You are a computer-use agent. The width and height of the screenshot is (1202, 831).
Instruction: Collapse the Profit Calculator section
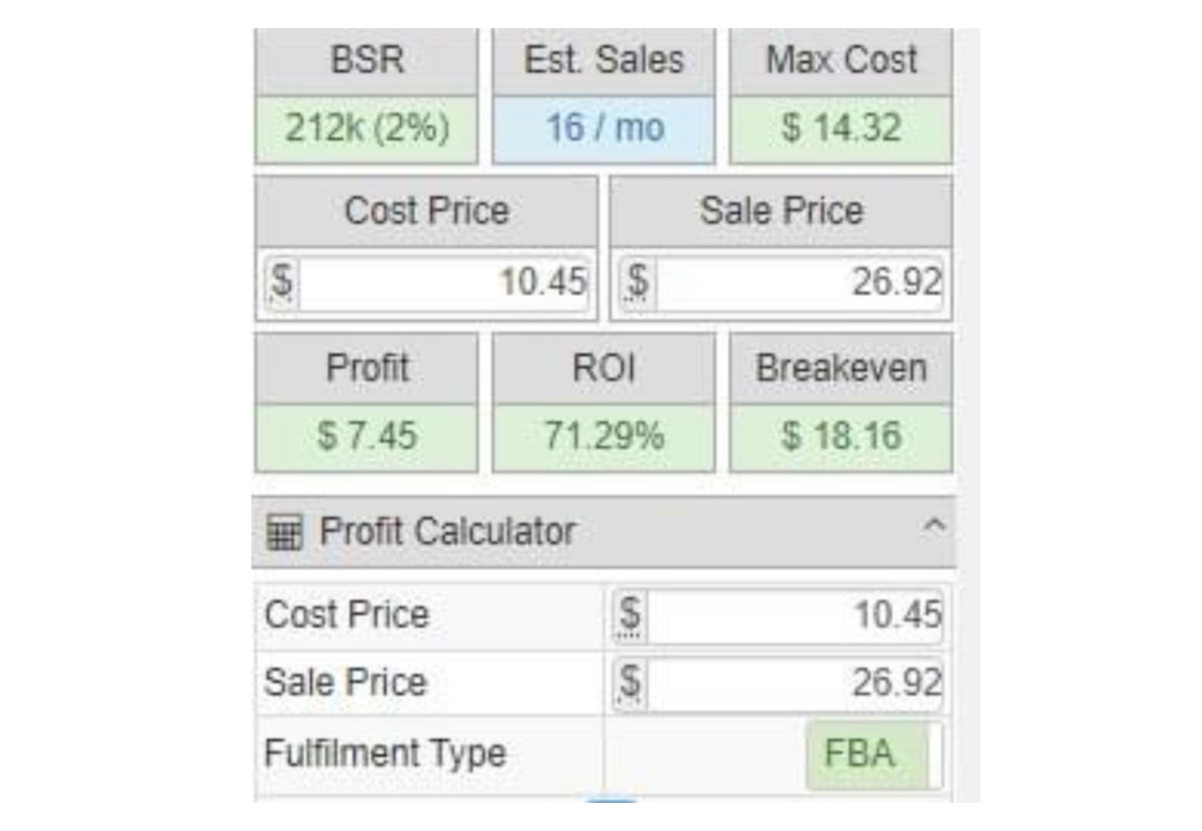[x=932, y=529]
